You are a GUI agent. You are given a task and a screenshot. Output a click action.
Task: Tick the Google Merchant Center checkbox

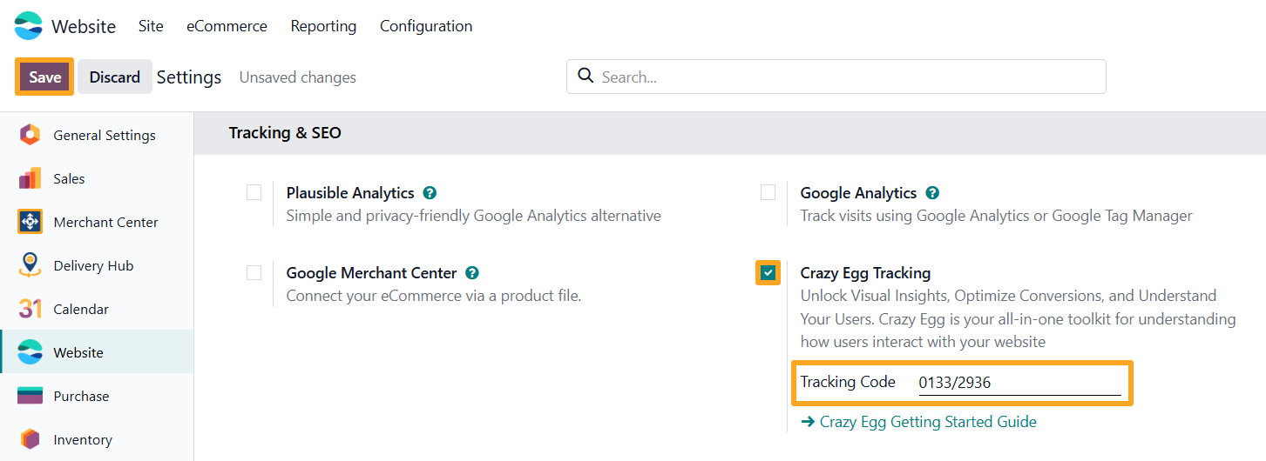click(x=254, y=272)
